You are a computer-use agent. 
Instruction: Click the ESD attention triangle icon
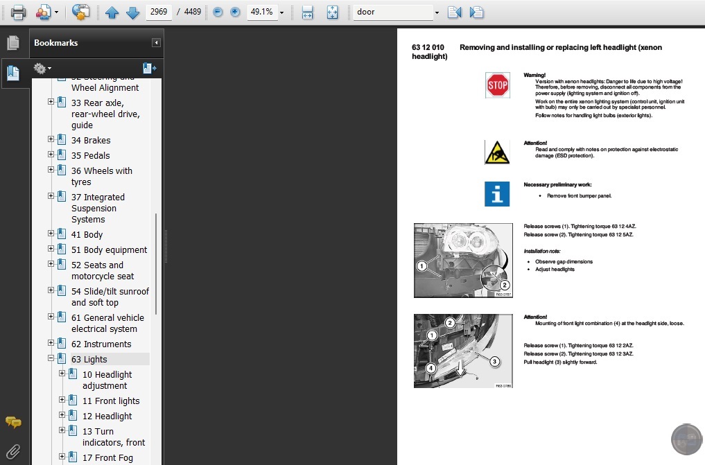click(x=497, y=152)
